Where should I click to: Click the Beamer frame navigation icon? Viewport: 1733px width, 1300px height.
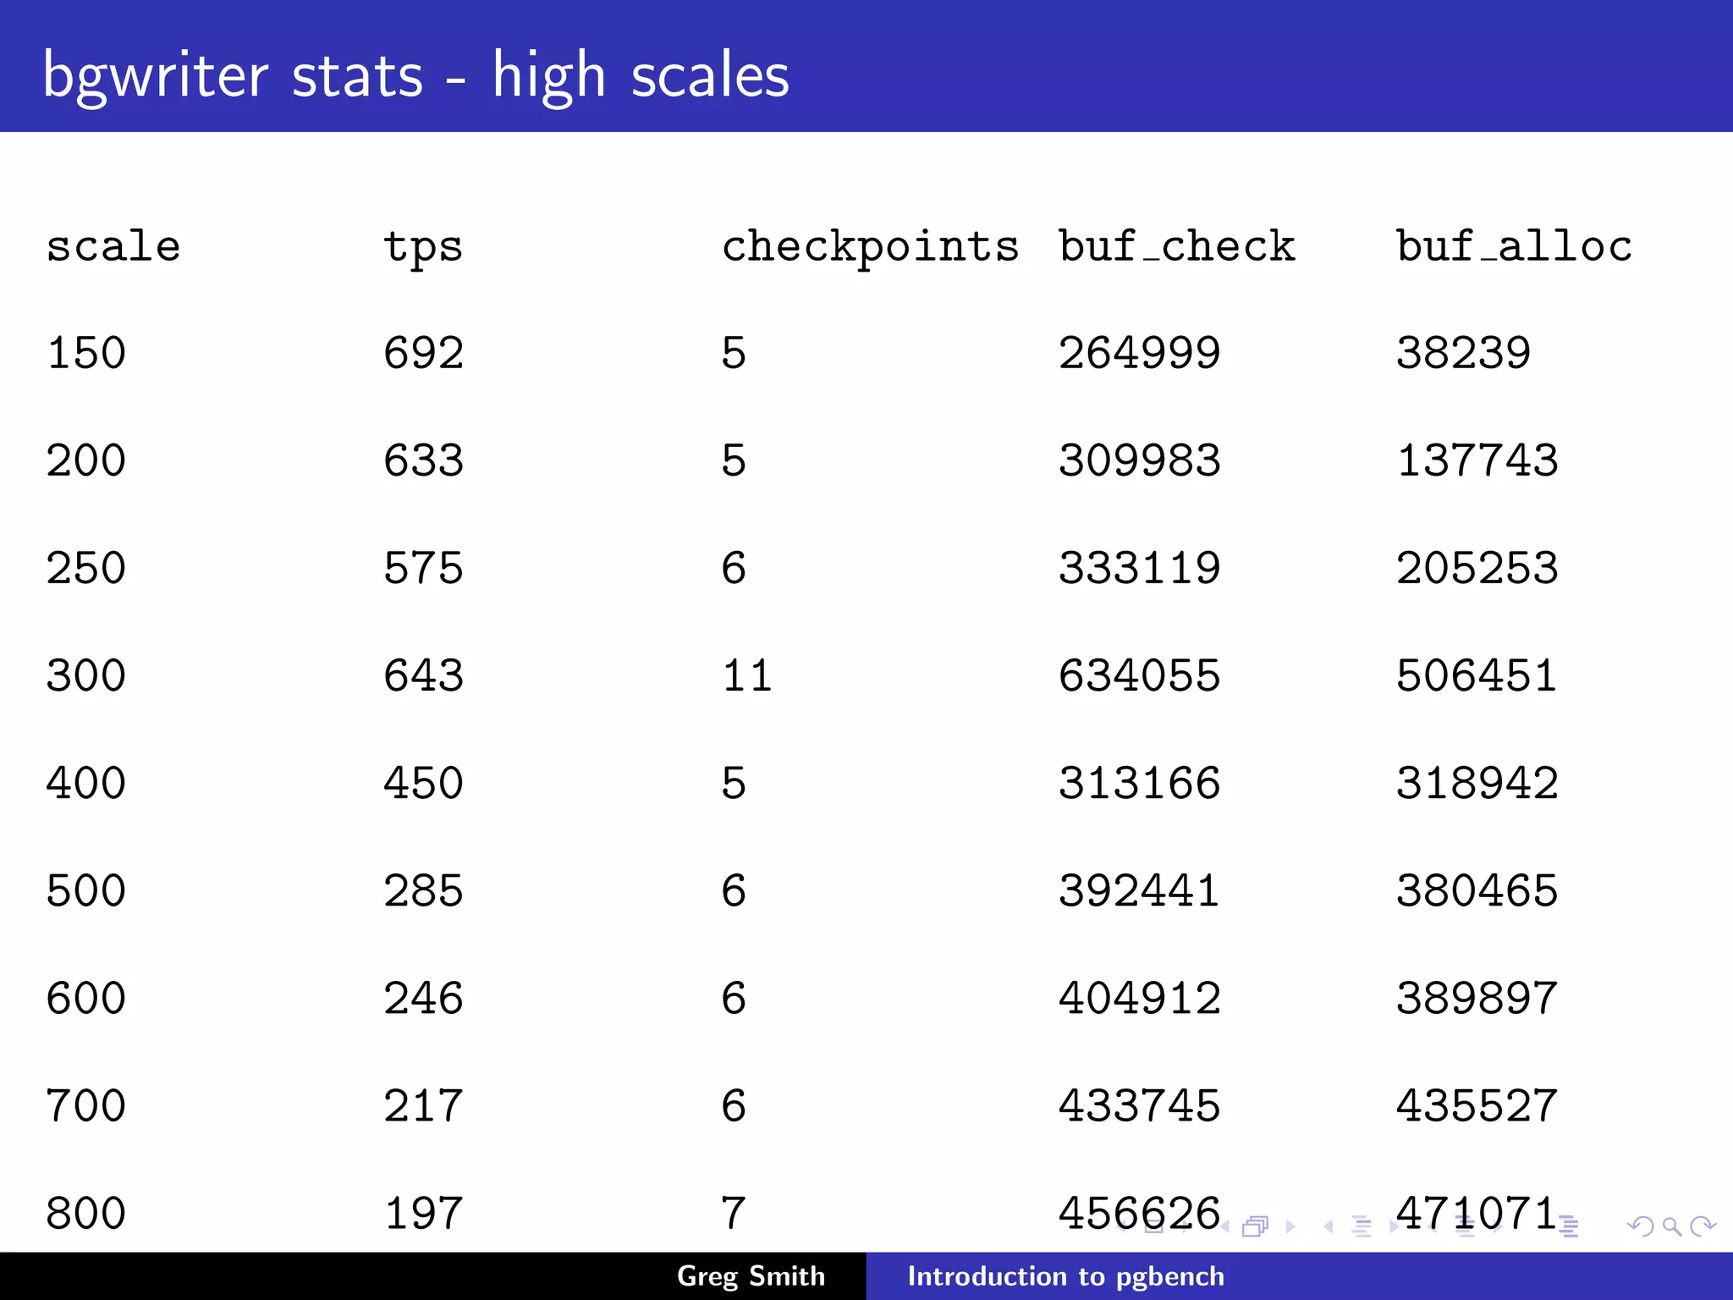pyautogui.click(x=1256, y=1226)
